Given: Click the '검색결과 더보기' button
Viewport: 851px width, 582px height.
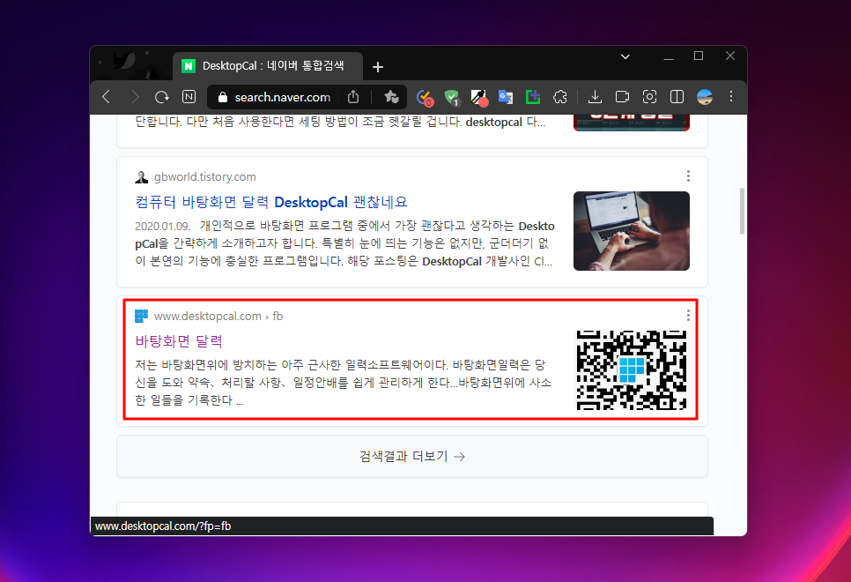Looking at the screenshot, I should click(412, 457).
